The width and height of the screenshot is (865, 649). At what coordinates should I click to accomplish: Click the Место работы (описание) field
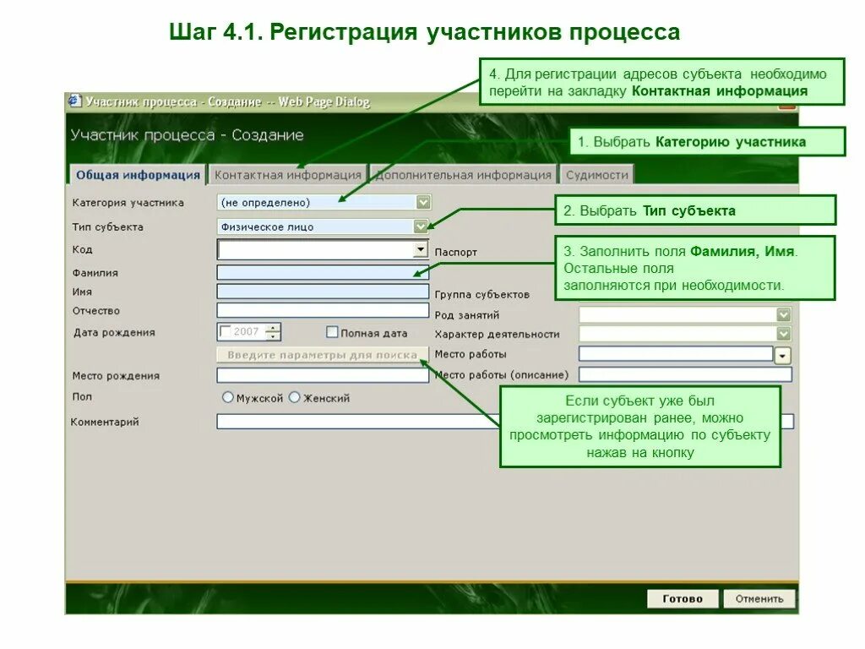(685, 374)
